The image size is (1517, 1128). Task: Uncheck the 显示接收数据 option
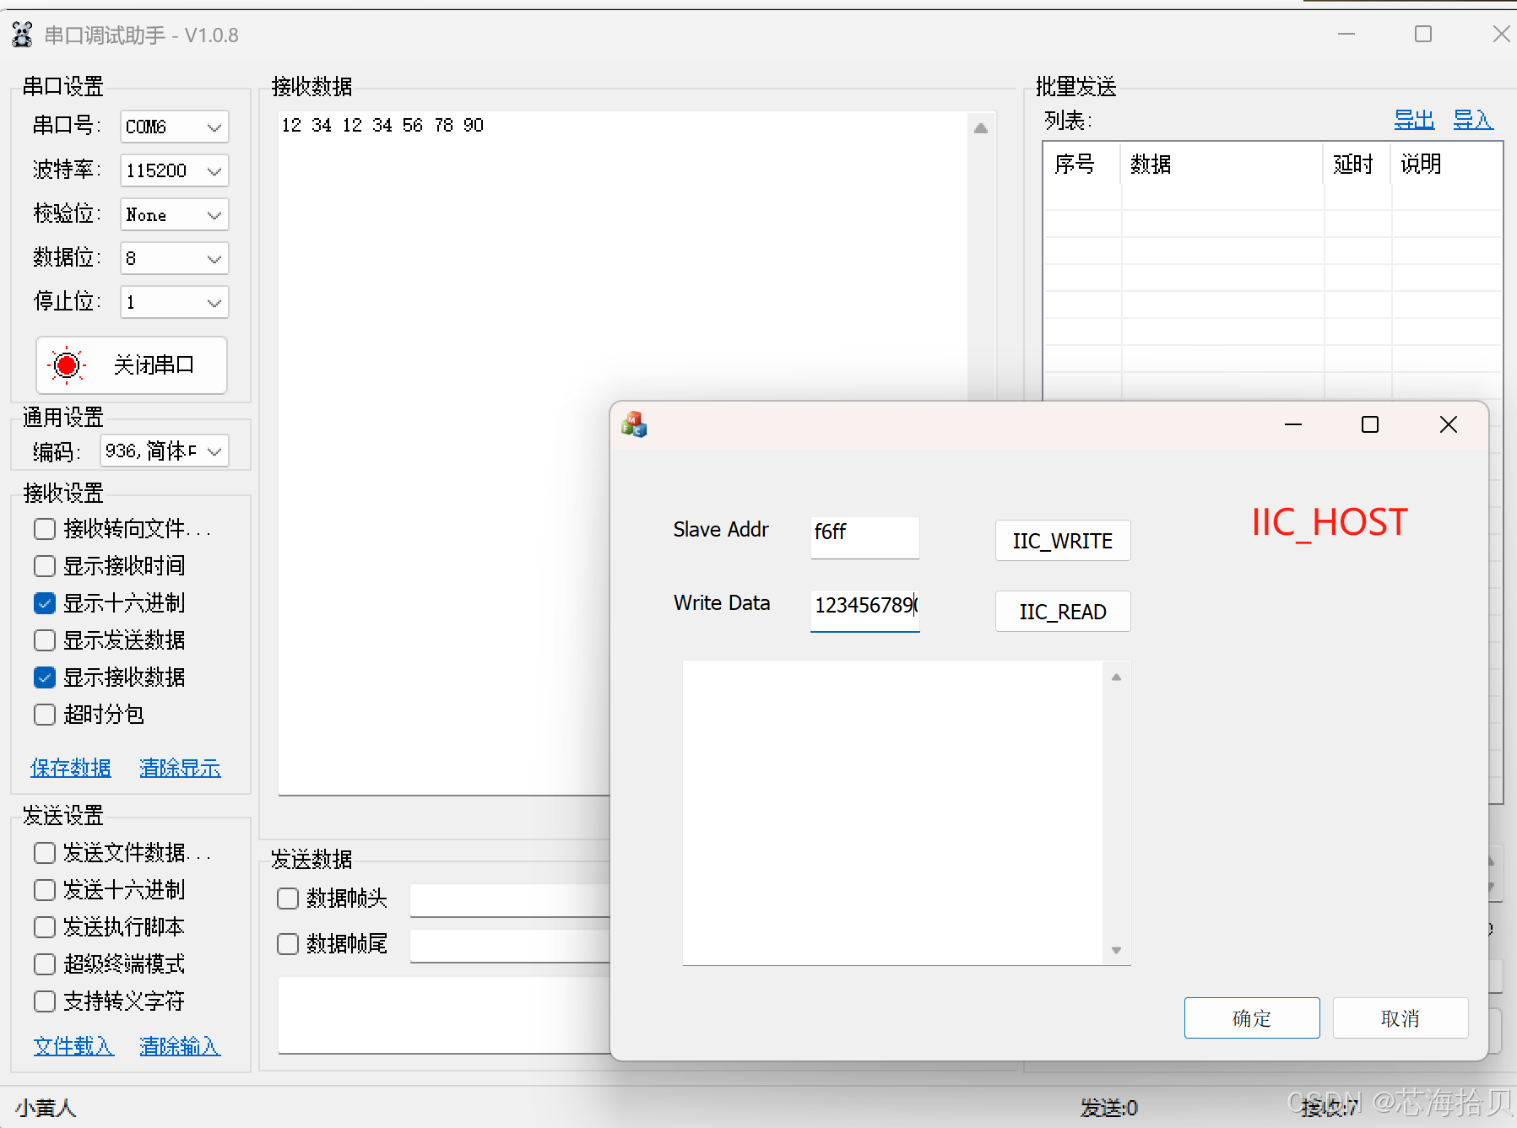(x=44, y=677)
